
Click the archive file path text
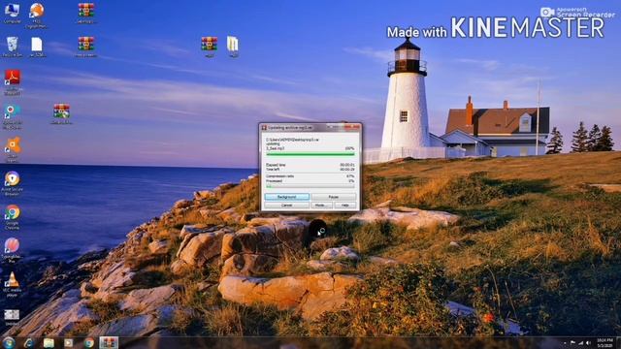tap(293, 140)
